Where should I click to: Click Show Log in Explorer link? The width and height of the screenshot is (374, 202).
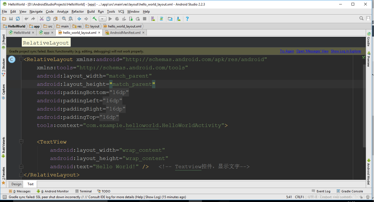(346, 51)
